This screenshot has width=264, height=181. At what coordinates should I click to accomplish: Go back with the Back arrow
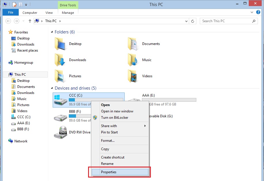pyautogui.click(x=8, y=21)
